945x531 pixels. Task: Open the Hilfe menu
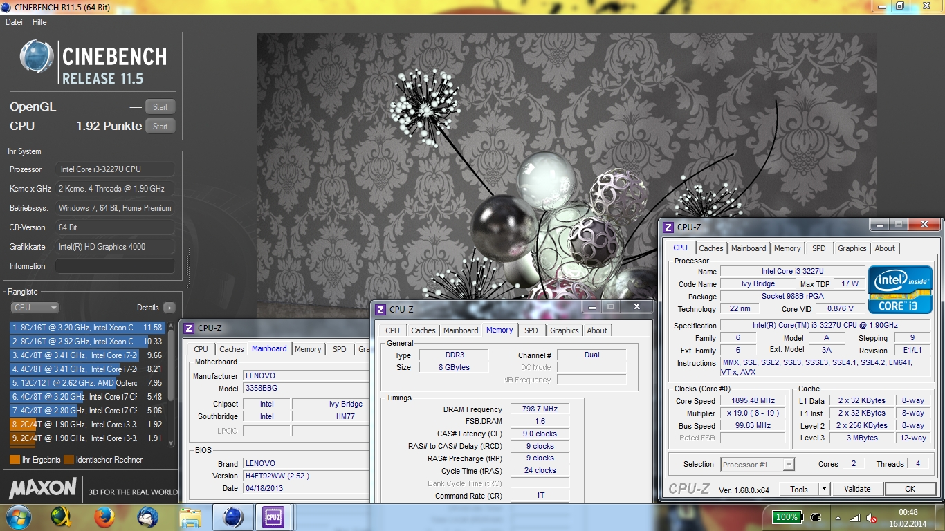click(x=39, y=22)
